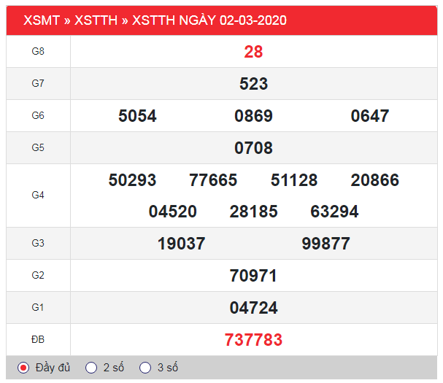Open the XSTTH breadcrumb link
This screenshot has height=383, width=443.
click(95, 20)
